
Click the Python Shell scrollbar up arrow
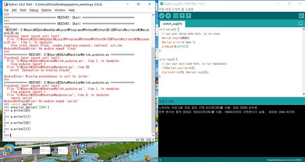[x=153, y=15]
